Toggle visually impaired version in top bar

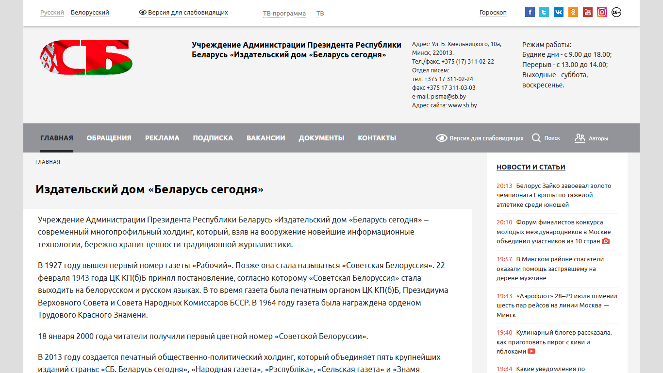pos(183,13)
